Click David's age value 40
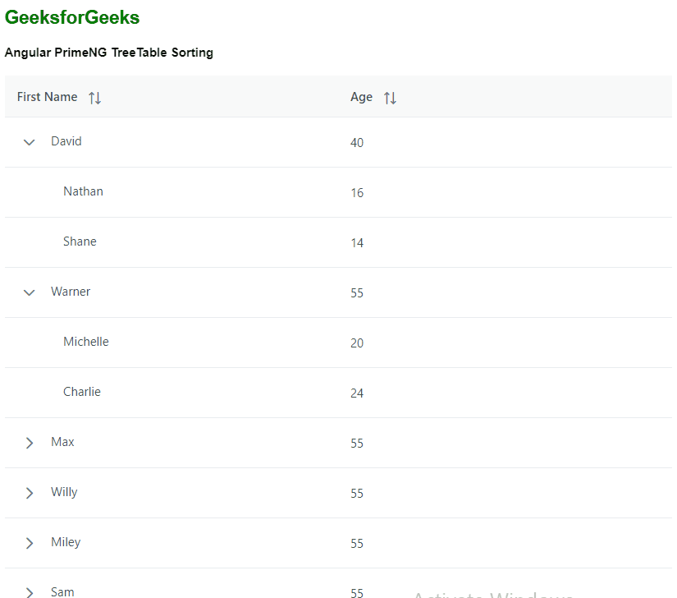The height and width of the screenshot is (598, 677). [x=357, y=143]
